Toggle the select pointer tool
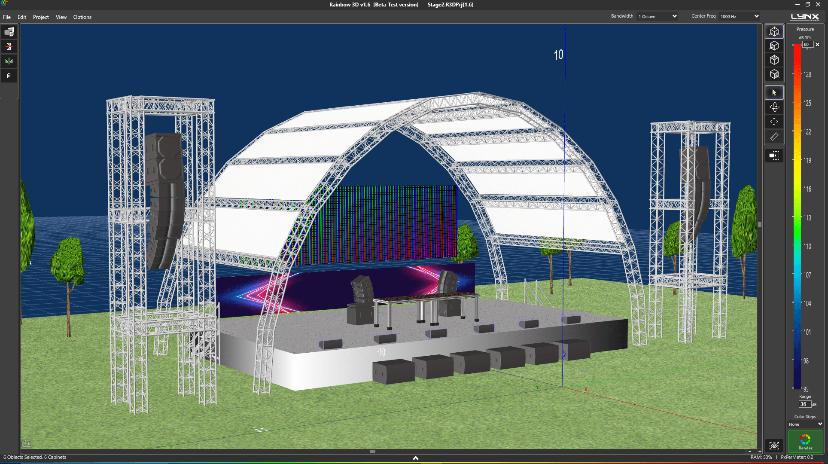Screen dimensions: 828x464 (774, 92)
